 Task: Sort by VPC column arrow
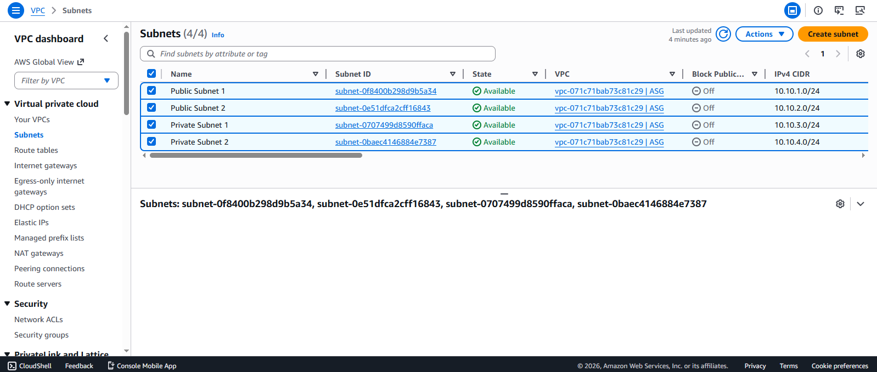pyautogui.click(x=672, y=74)
